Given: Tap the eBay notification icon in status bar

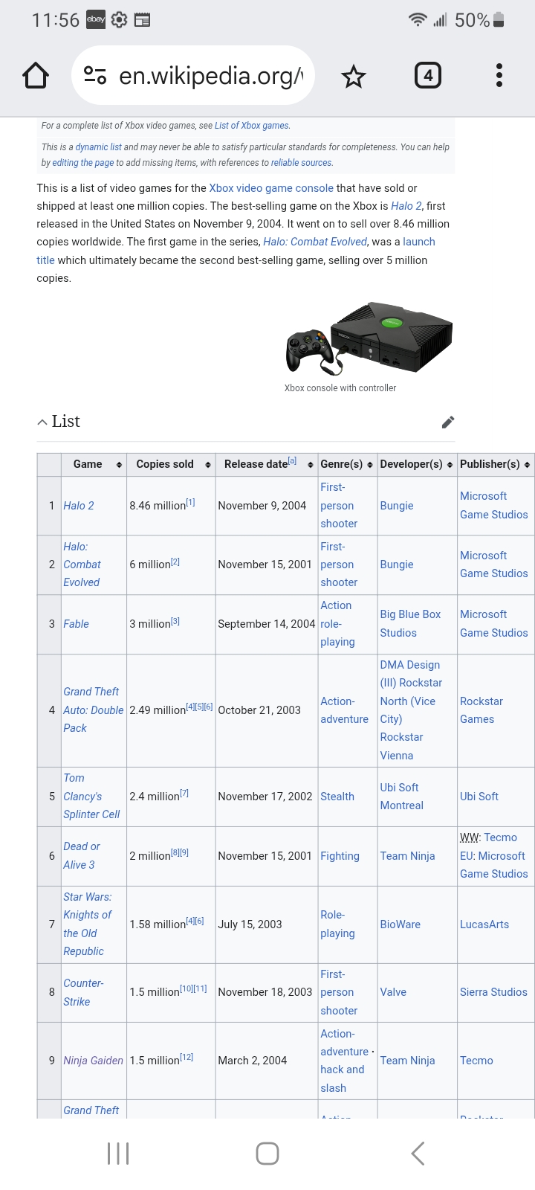Looking at the screenshot, I should point(96,20).
